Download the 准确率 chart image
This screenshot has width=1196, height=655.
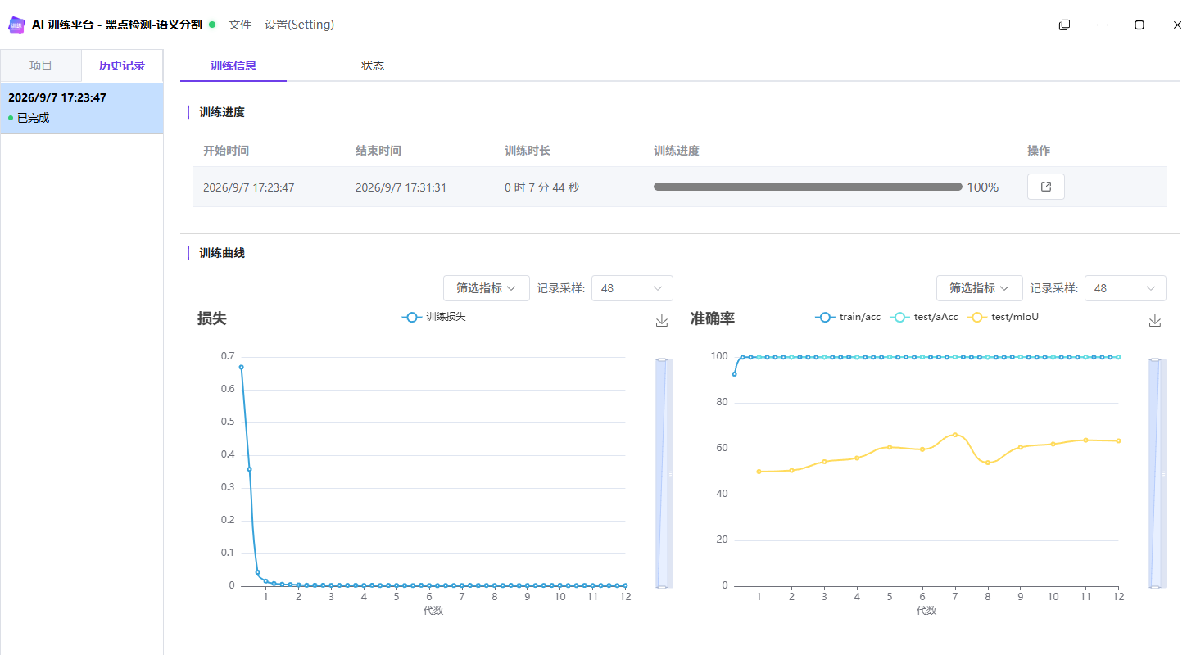coord(1155,320)
